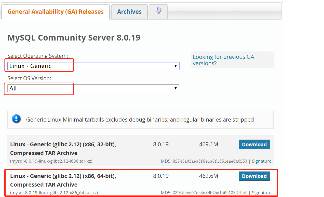Download the x86 32-bit Compressed TAR Archive

click(x=254, y=144)
